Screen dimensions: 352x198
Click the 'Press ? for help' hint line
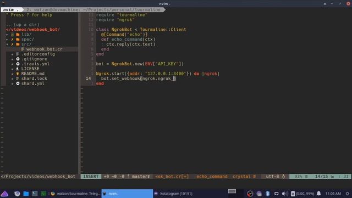[29, 15]
